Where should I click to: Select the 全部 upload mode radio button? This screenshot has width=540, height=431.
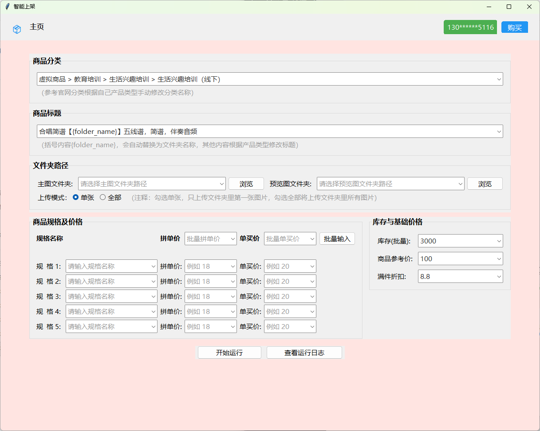point(103,197)
